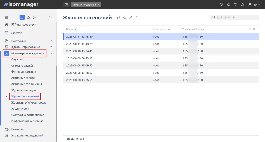
Task: Click the Время sort indicator icon
Action: 76,29
